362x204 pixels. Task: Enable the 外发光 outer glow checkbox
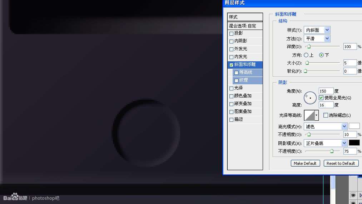[x=231, y=49]
